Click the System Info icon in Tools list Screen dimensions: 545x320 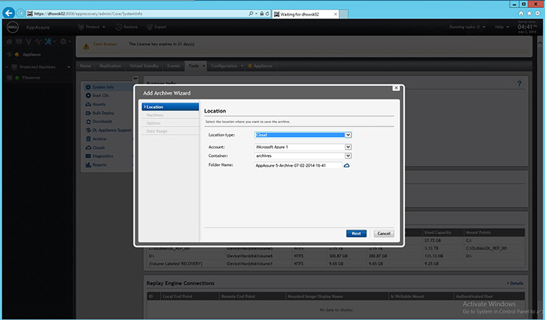pos(88,87)
